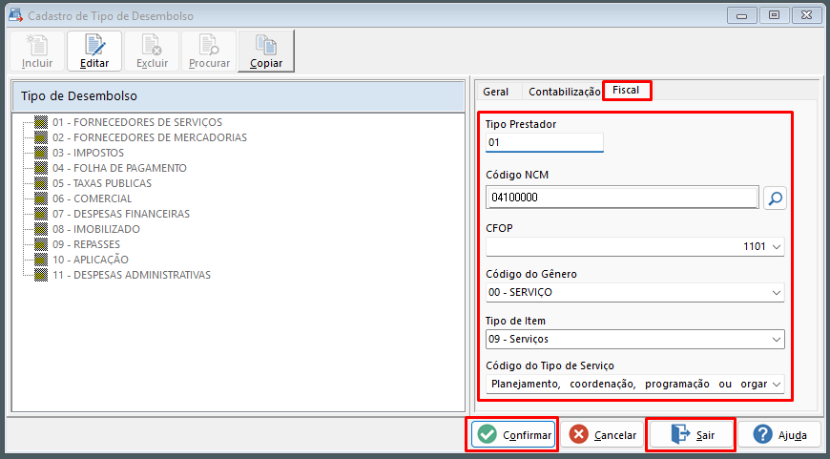830x459 pixels.
Task: Maximize the Cadastro de Tipo de Desembolso window
Action: (x=774, y=15)
